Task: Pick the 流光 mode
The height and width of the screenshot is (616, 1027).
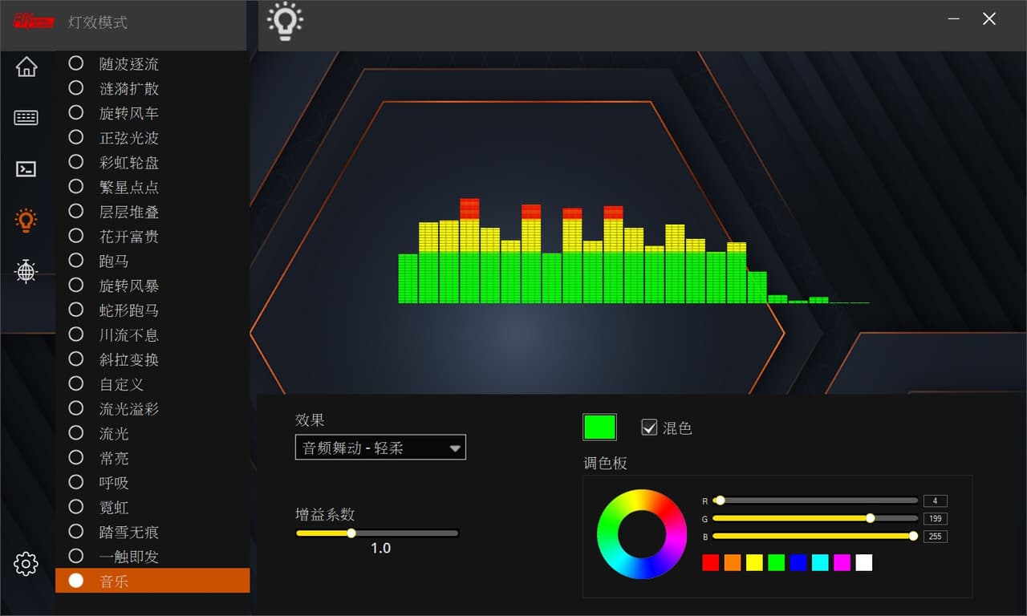Action: [152, 433]
